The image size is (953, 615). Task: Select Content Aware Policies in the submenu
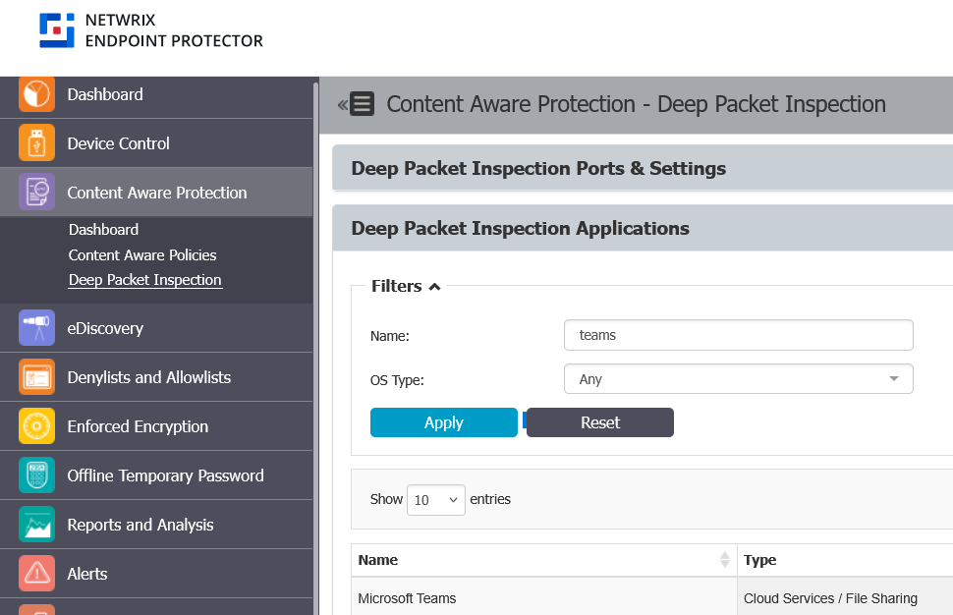point(144,254)
